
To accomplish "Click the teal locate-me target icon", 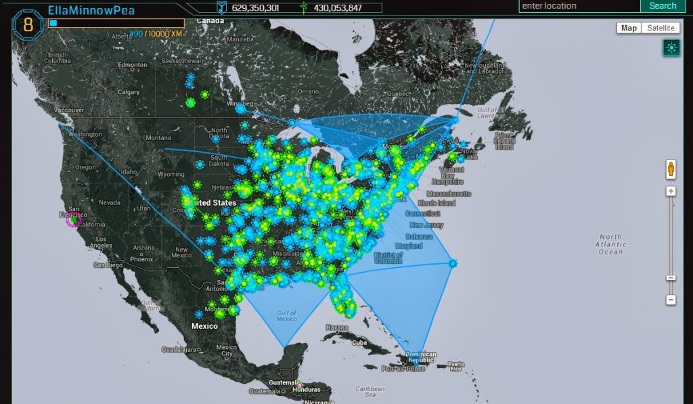I will pos(671,47).
